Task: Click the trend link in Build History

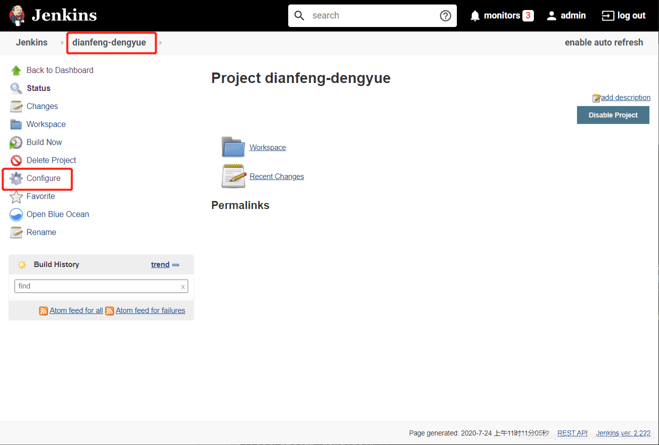Action: (160, 264)
